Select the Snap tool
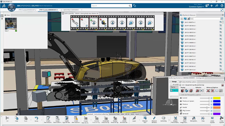The image size is (225, 126). 203,119
